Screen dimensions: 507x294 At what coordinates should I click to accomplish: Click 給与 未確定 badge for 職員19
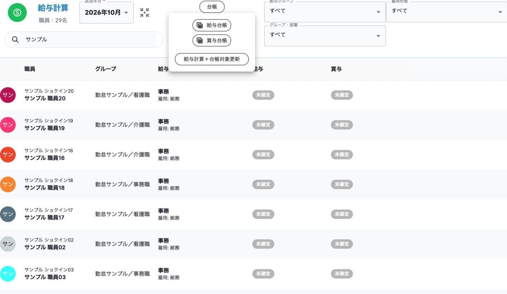click(x=263, y=125)
